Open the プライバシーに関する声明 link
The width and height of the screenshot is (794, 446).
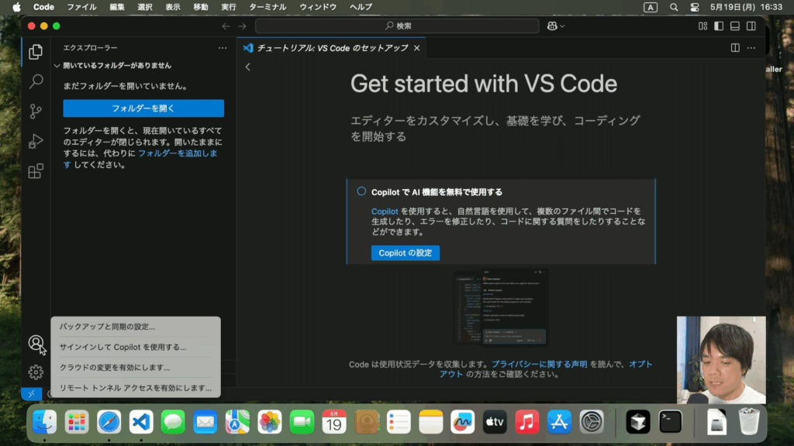(x=539, y=364)
